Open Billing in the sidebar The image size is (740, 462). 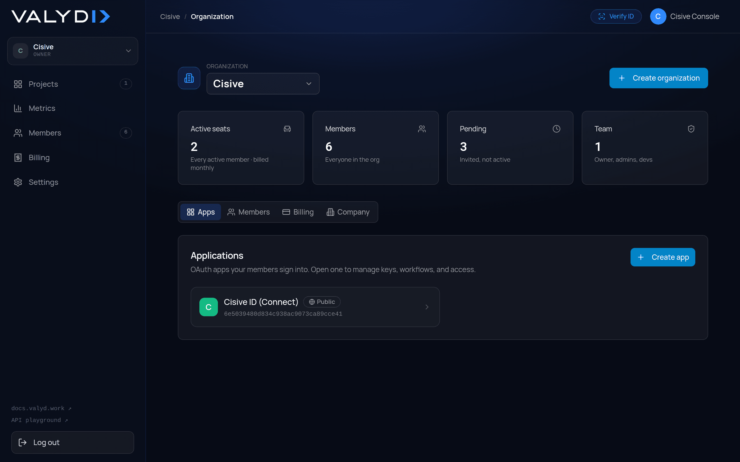tap(72, 157)
